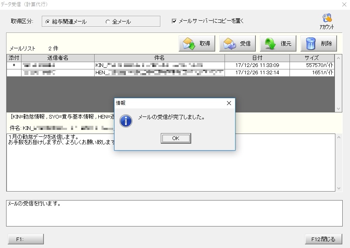The width and height of the screenshot is (350, 248).
Task: Select the 給与関連メール radio option
Action: pyautogui.click(x=66, y=22)
